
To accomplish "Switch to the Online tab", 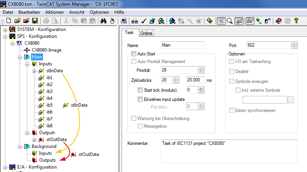I will pos(146,33).
